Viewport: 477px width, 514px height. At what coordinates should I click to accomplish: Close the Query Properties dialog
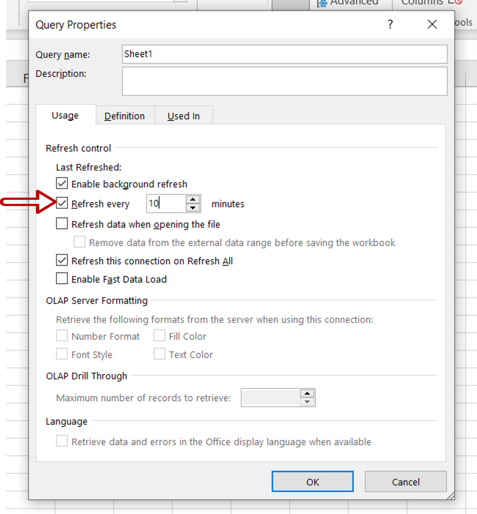coord(432,25)
